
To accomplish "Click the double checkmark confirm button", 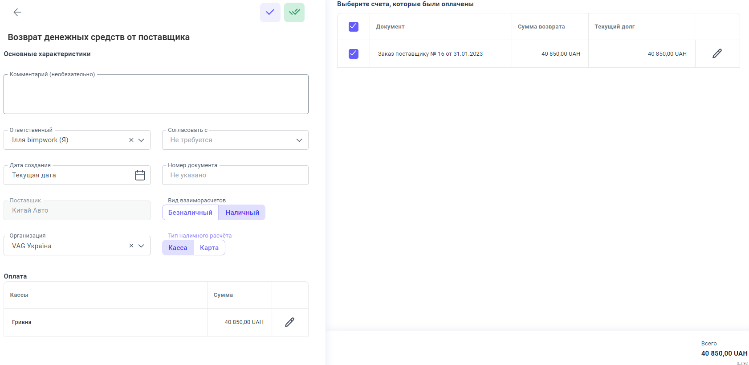I will point(294,12).
